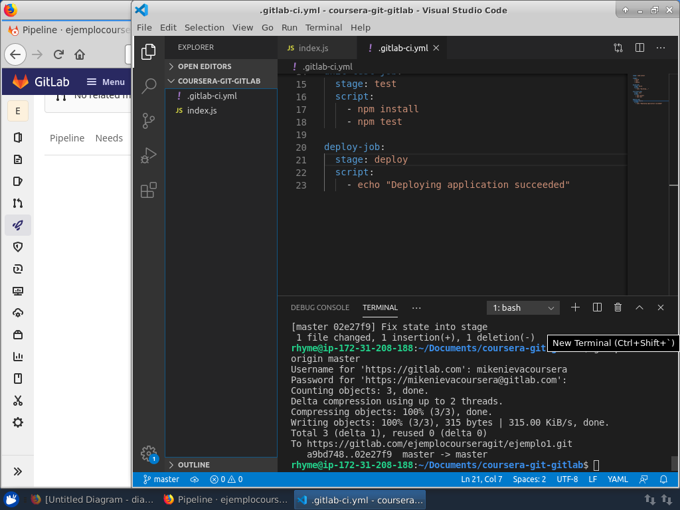Image resolution: width=680 pixels, height=510 pixels.
Task: Expand the OPEN EDITORS section
Action: pos(204,66)
